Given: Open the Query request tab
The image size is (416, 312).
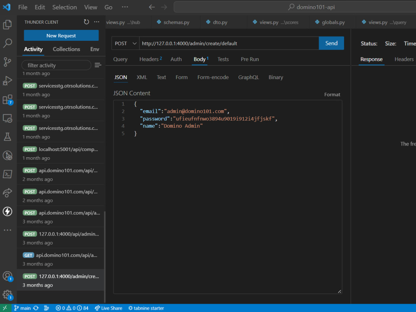Looking at the screenshot, I should click(121, 59).
